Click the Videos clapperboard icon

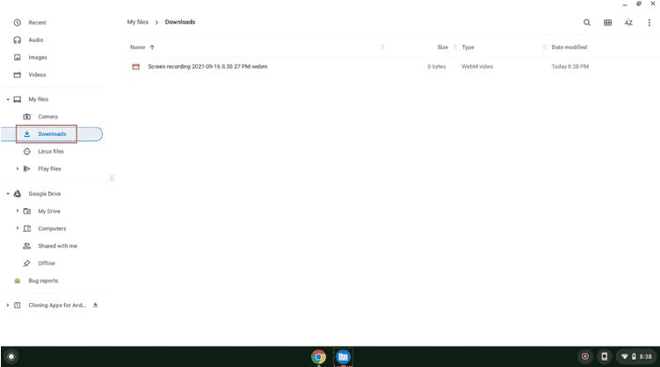pos(18,75)
